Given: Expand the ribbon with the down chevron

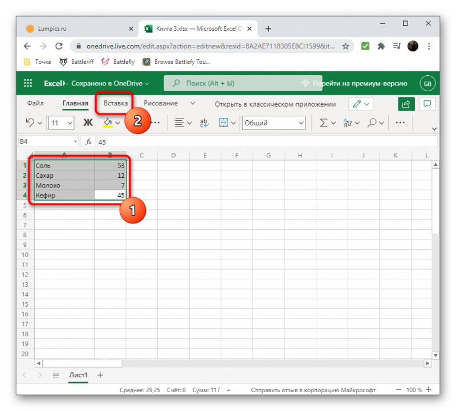Looking at the screenshot, I should (434, 129).
